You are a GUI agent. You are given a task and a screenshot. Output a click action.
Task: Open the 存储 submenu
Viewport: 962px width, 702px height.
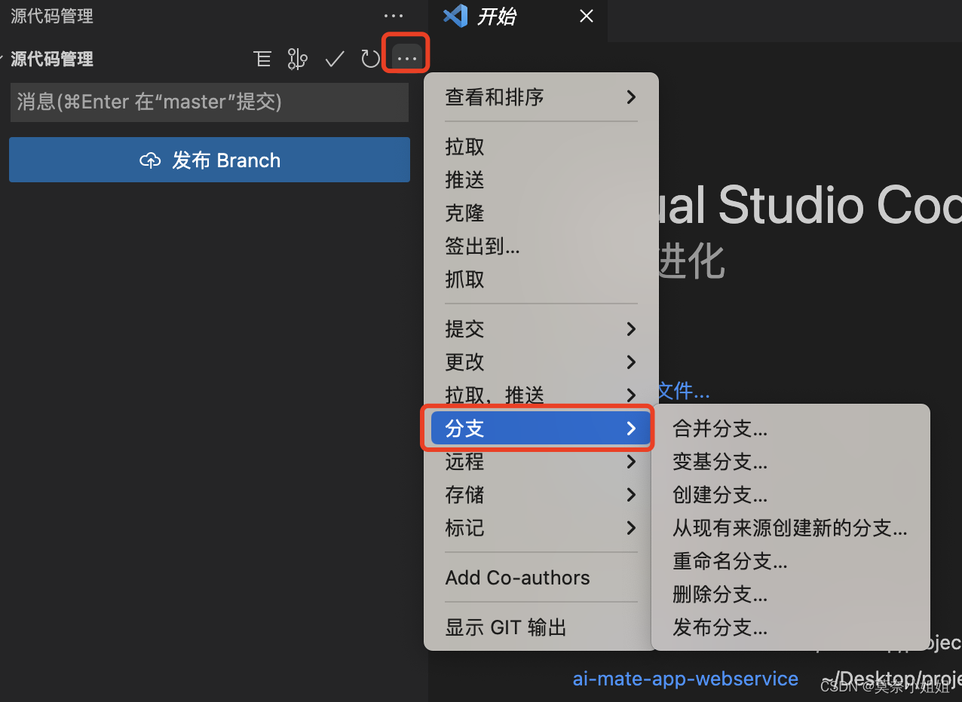tap(541, 495)
